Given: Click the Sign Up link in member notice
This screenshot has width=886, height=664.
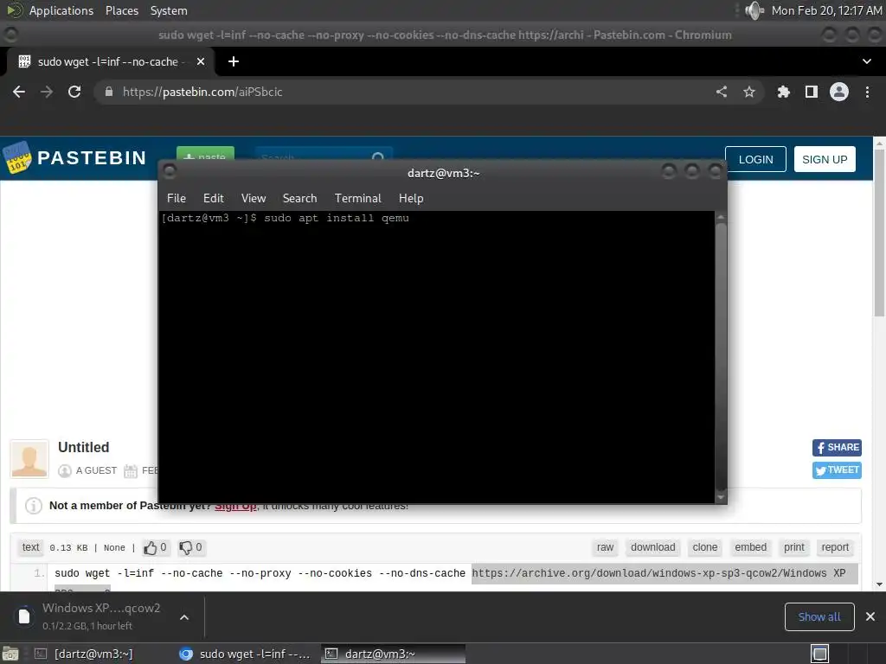Looking at the screenshot, I should coord(235,505).
